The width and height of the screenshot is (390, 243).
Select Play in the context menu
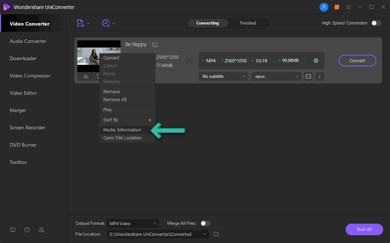pos(127,110)
